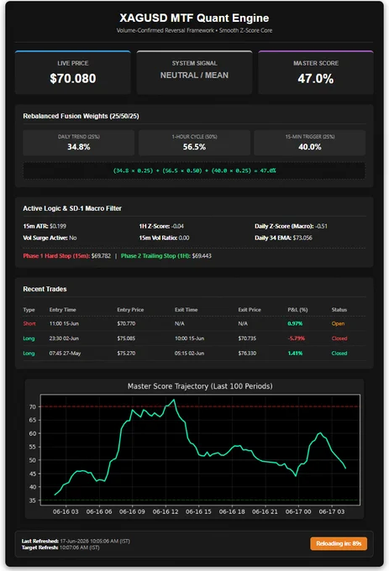Viewport: 389px width, 571px height.
Task: Click the $75.270 entry price
Action: point(126,354)
